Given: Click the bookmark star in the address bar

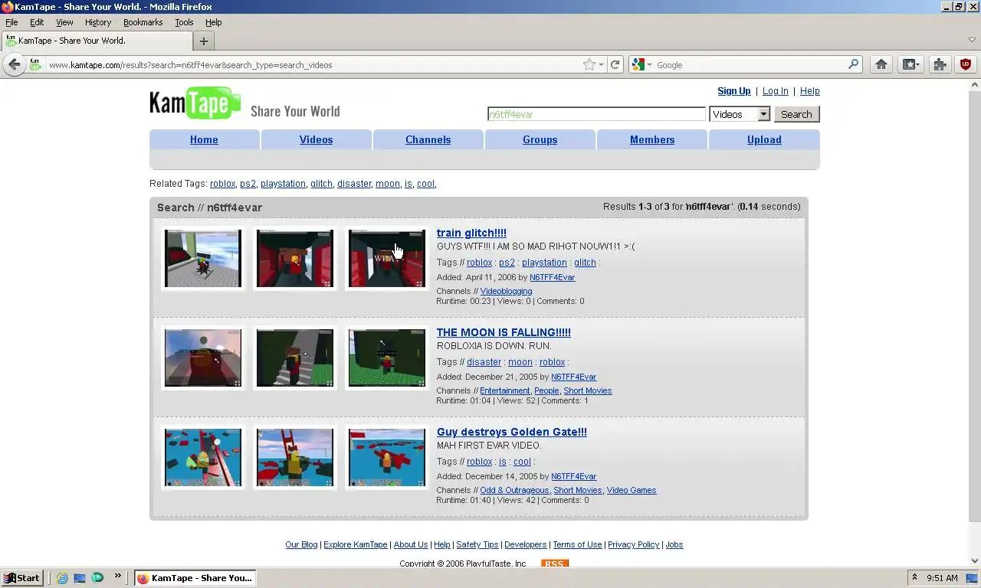Looking at the screenshot, I should click(589, 65).
